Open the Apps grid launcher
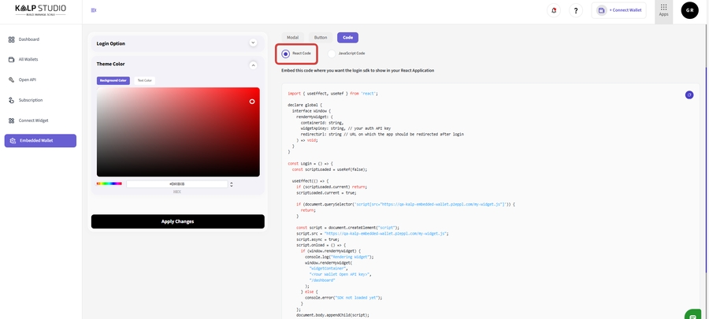Image resolution: width=709 pixels, height=319 pixels. point(663,9)
